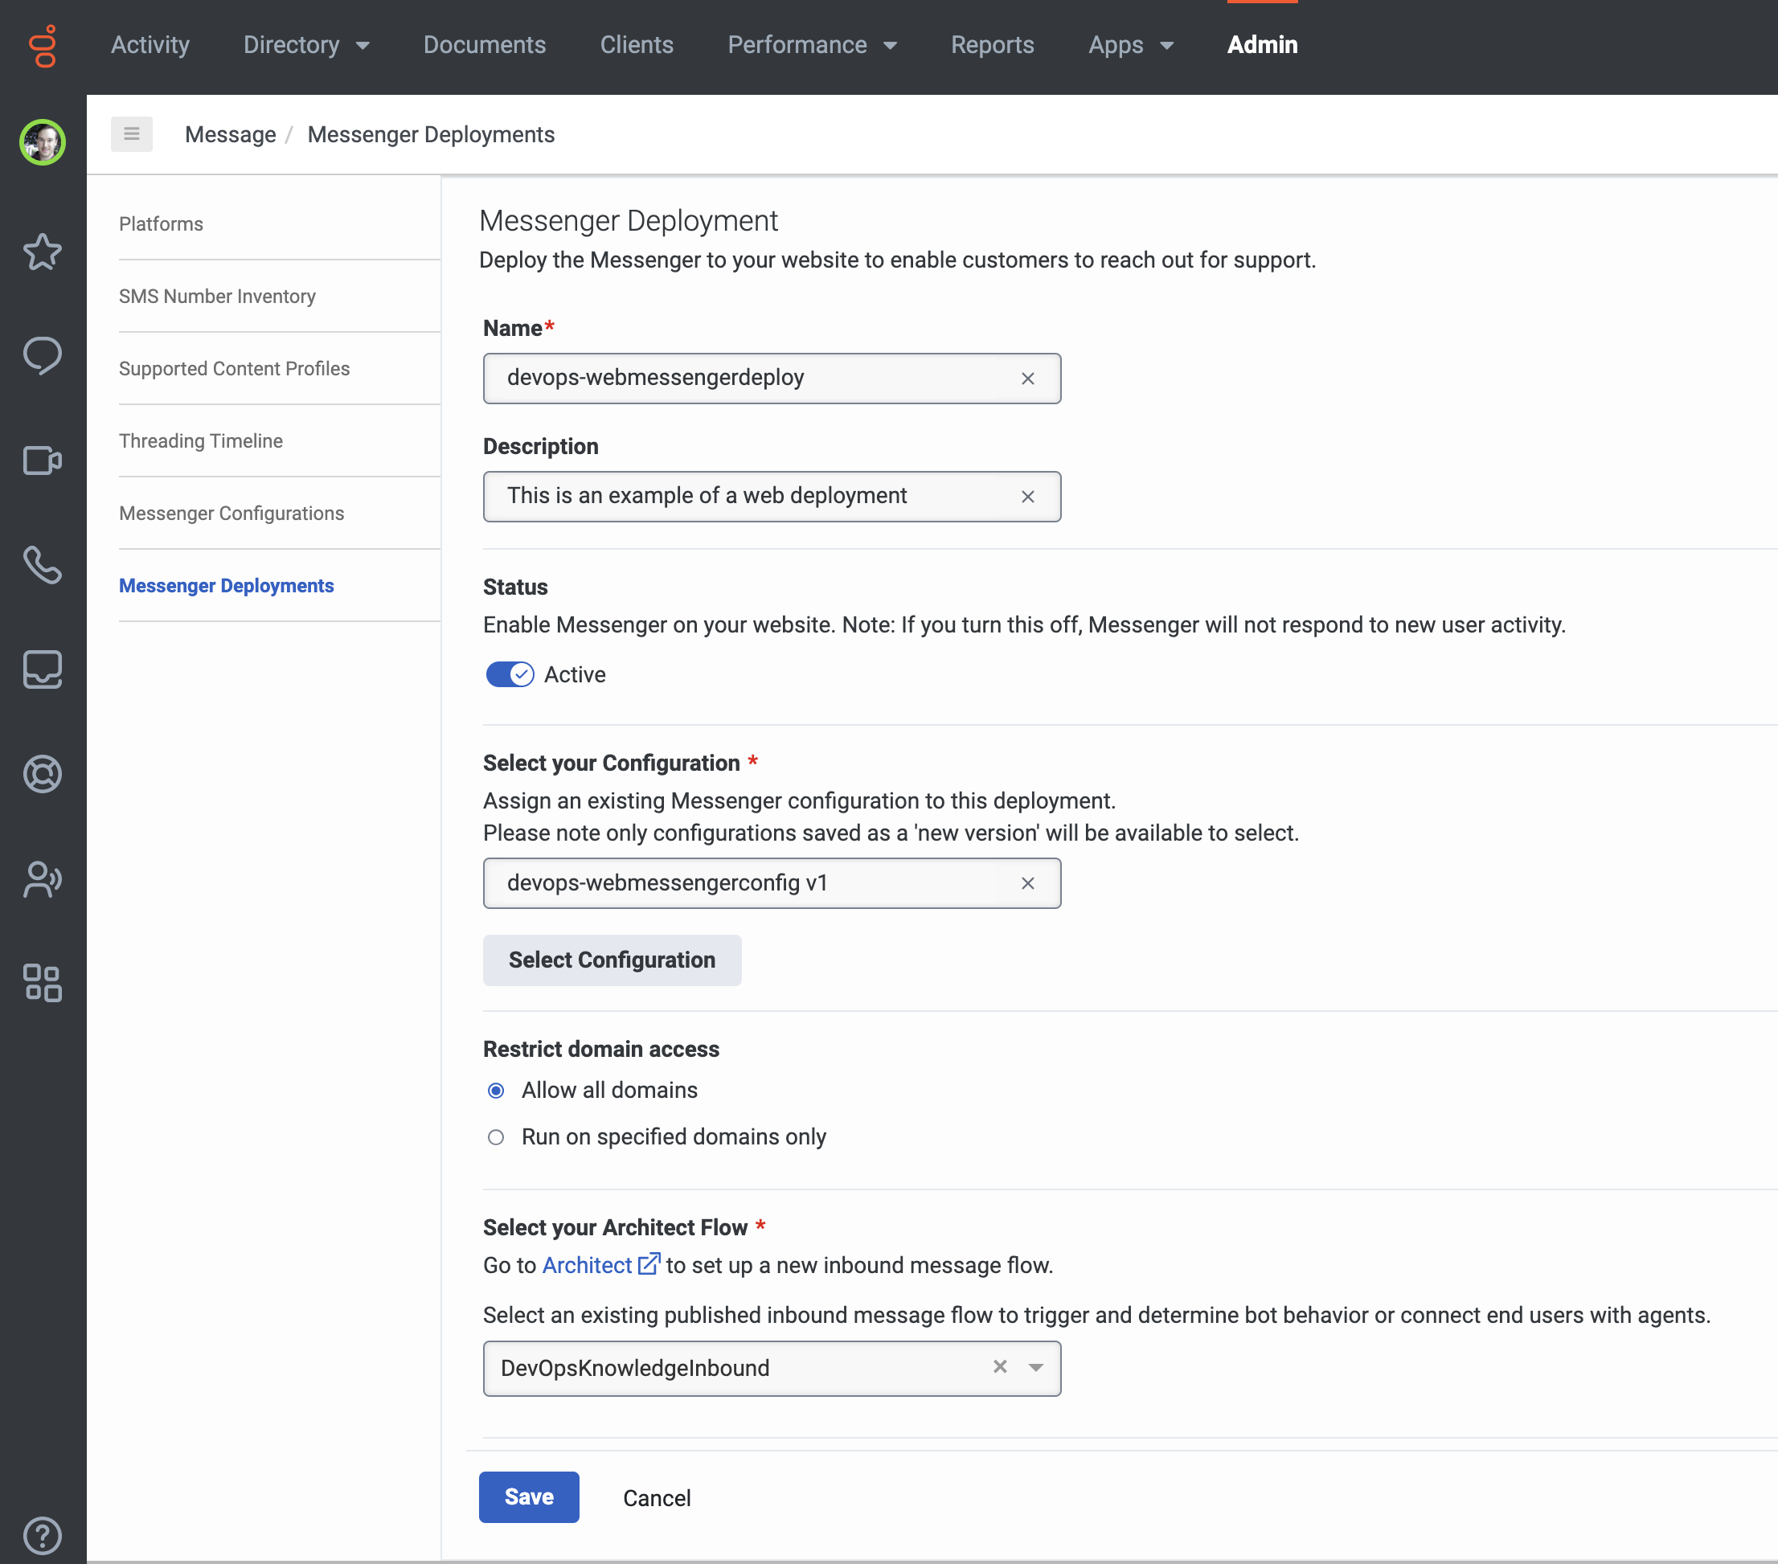
Task: Open the interactions inbox icon in sidebar
Action: coord(42,669)
